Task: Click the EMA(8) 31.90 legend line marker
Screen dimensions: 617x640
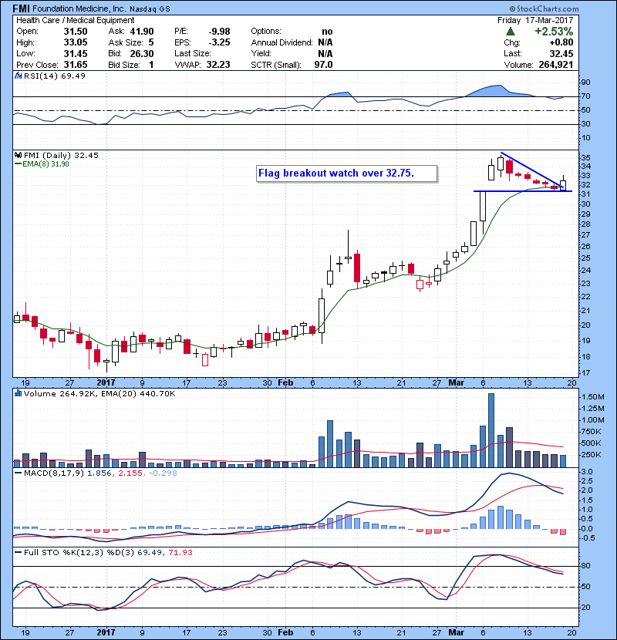Action: [18, 163]
